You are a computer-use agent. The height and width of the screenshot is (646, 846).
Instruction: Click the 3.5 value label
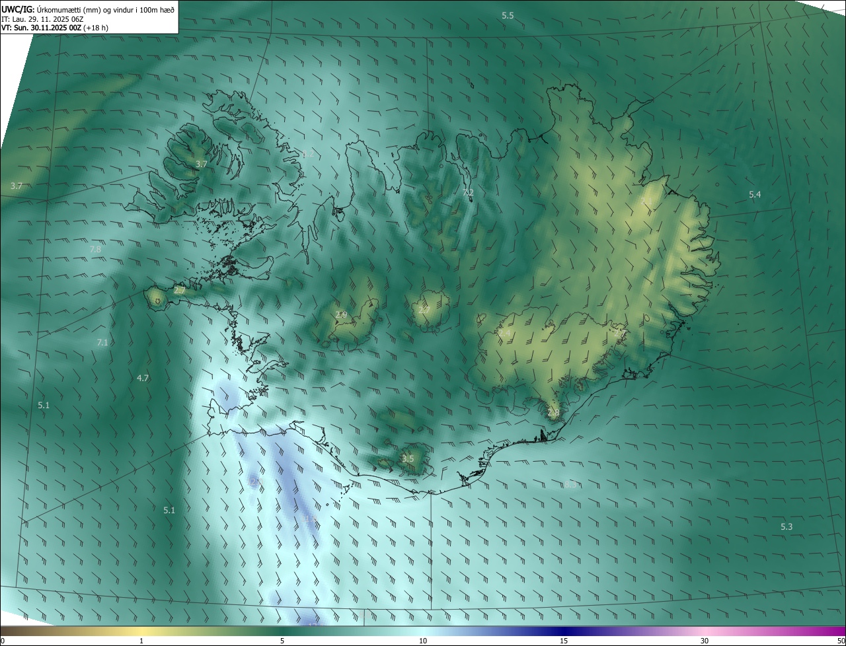pyautogui.click(x=408, y=458)
